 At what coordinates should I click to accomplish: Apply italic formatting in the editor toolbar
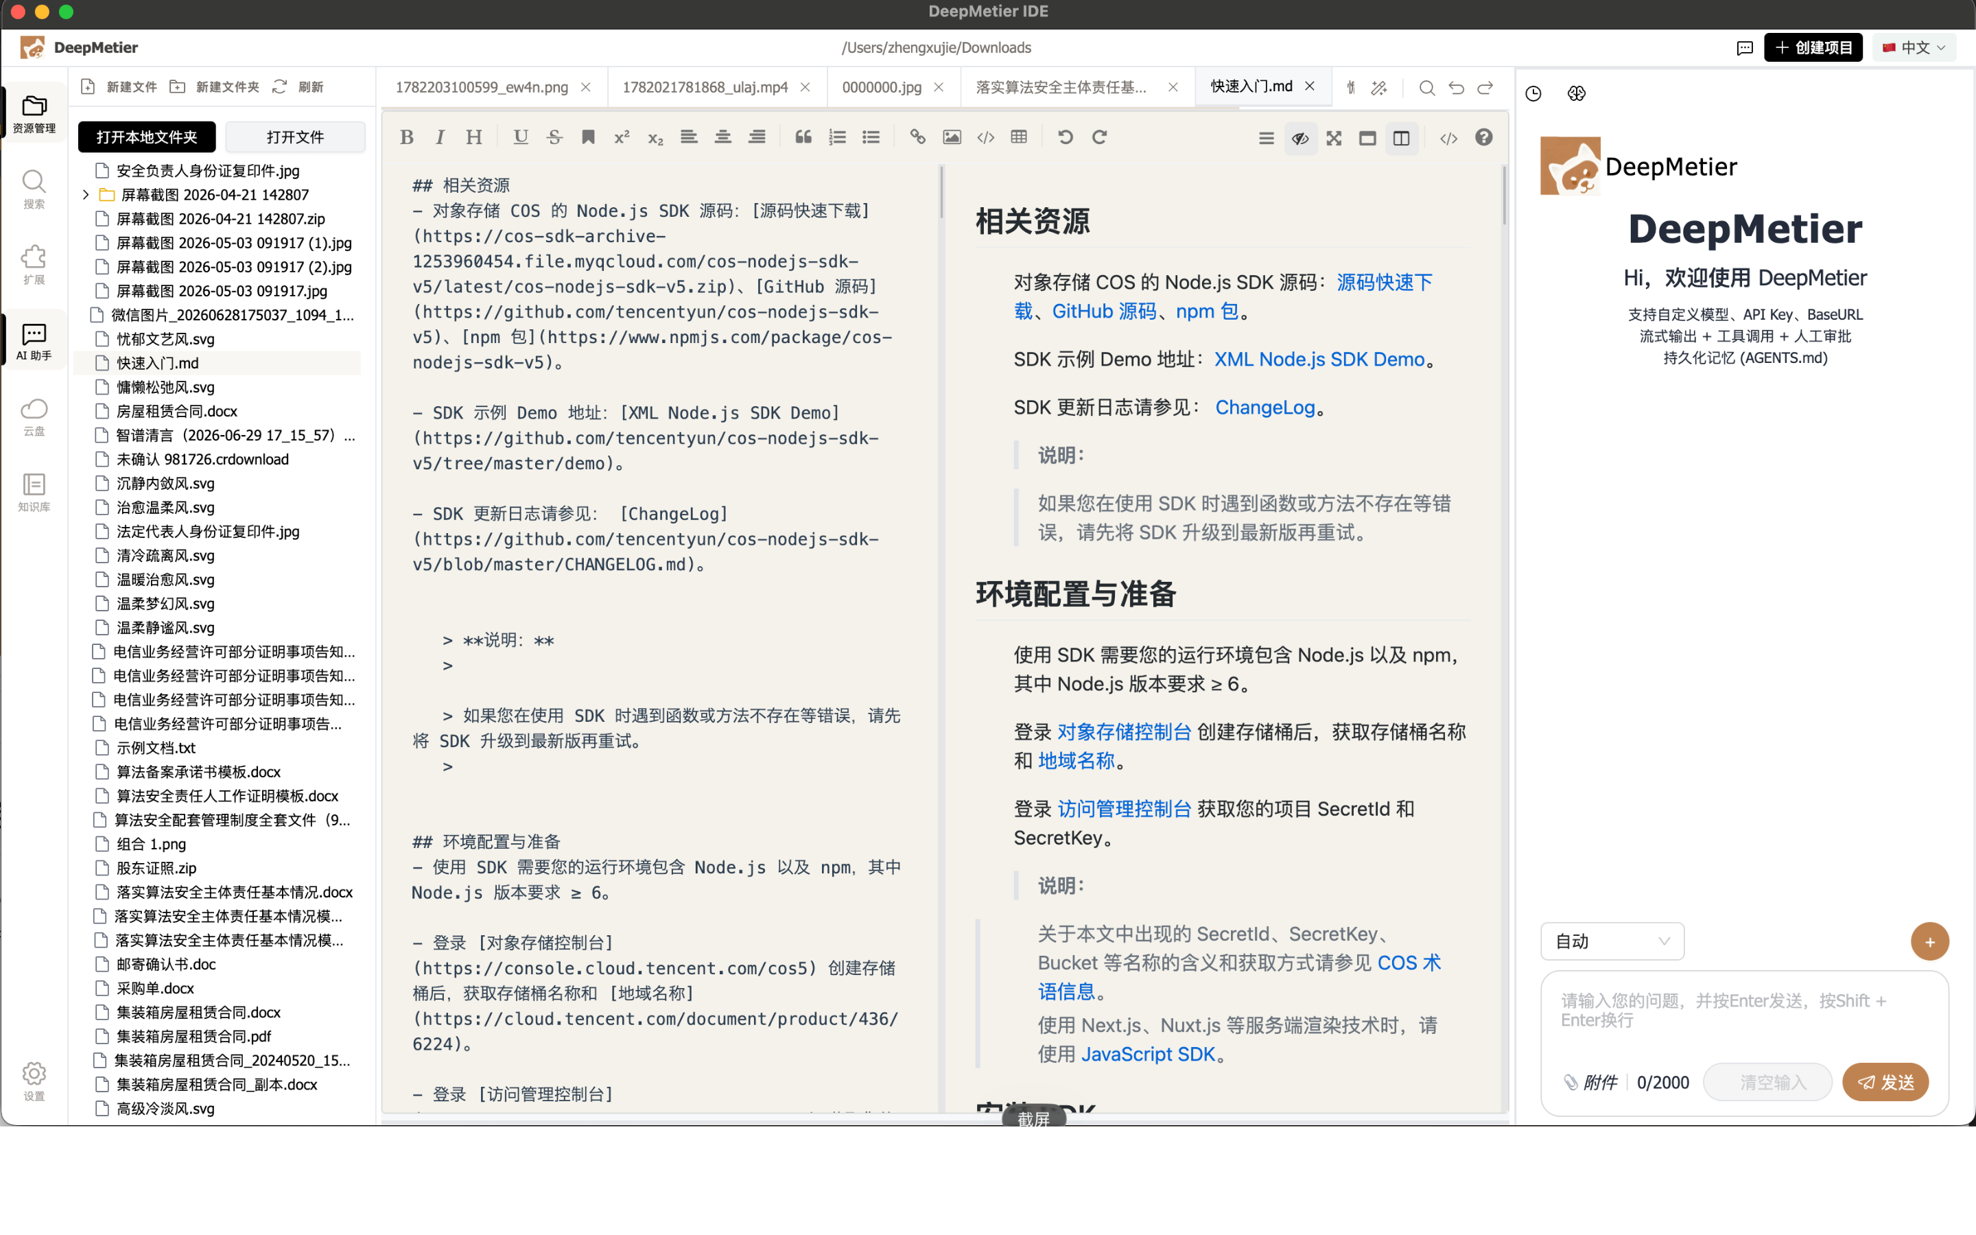(x=440, y=137)
